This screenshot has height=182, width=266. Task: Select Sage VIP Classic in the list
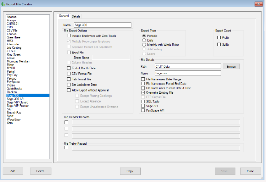point(28,102)
